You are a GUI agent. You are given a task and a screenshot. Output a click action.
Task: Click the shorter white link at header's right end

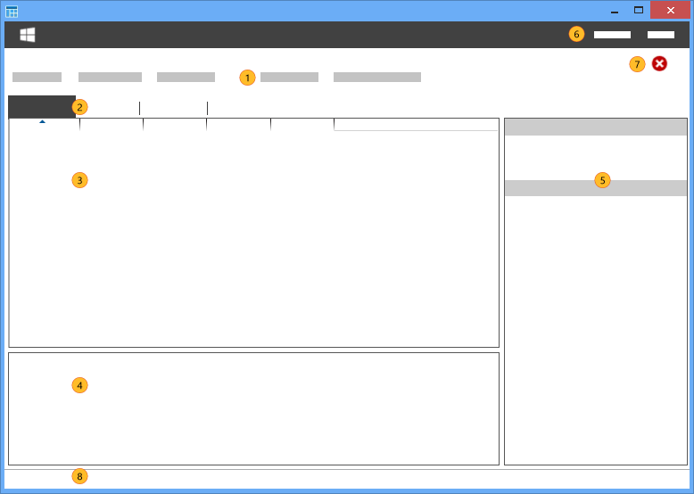[660, 35]
